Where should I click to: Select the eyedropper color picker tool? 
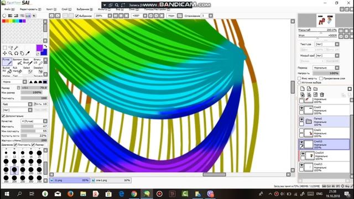point(28,54)
